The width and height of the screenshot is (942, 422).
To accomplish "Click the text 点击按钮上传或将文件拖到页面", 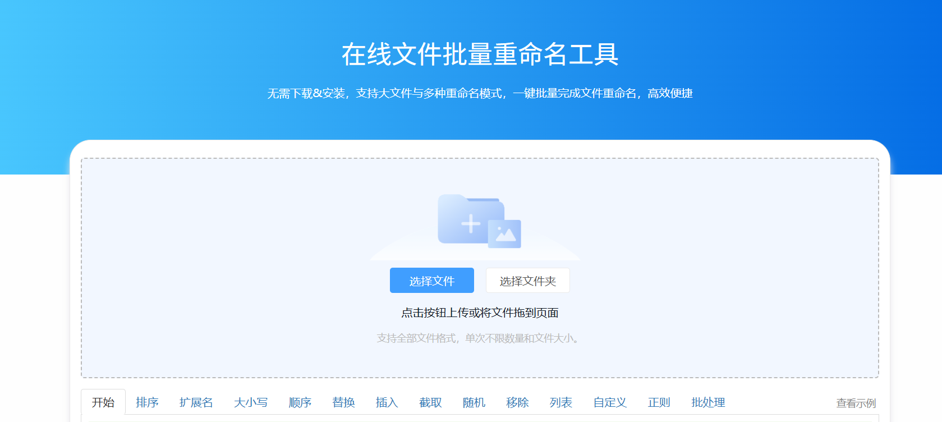I will 480,313.
